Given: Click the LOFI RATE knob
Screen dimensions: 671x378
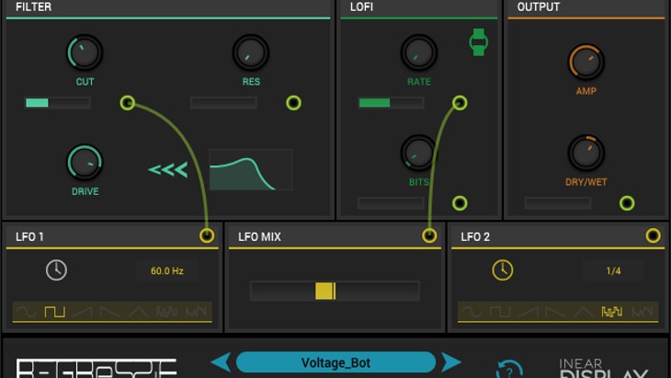Looking at the screenshot, I should (418, 52).
